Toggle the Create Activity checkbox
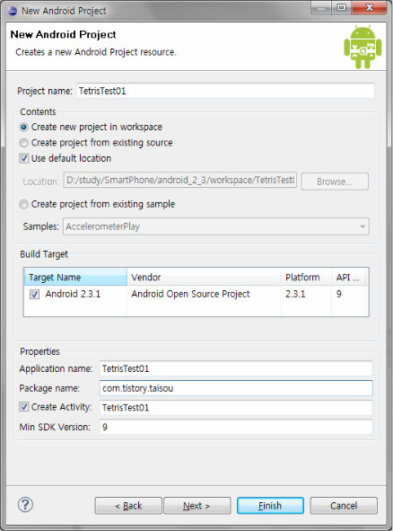 click(x=23, y=406)
